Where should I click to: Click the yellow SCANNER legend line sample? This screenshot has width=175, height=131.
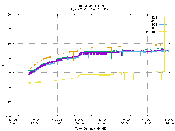(163, 32)
